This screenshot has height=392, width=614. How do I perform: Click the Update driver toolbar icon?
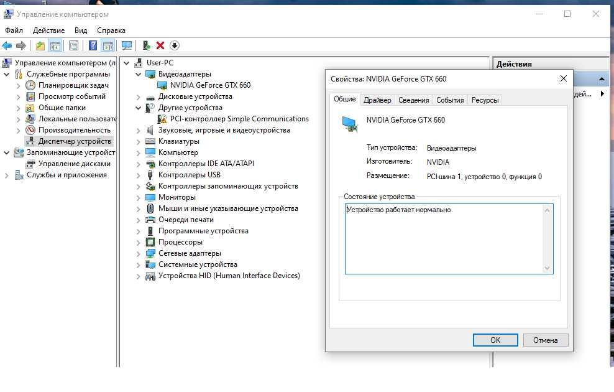(147, 46)
